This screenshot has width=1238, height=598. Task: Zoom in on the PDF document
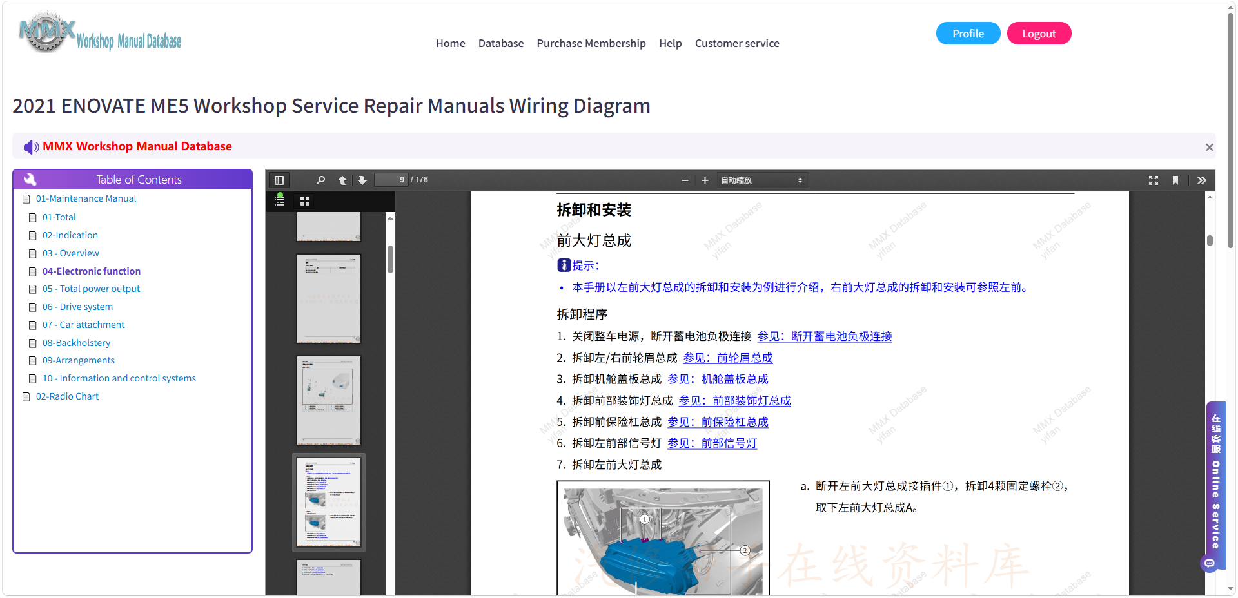[x=705, y=180]
